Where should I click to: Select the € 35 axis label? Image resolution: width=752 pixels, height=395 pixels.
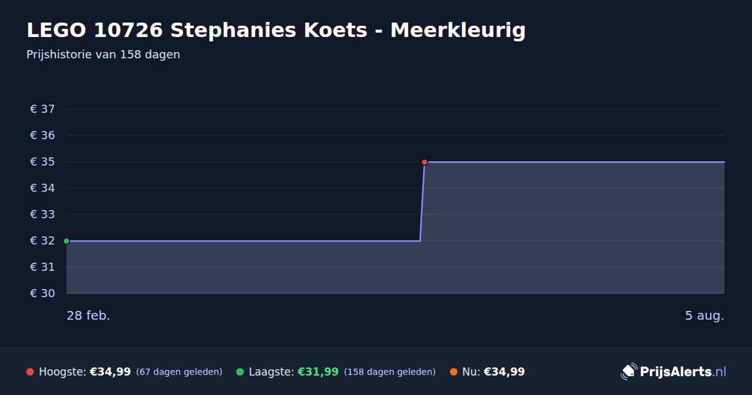click(x=43, y=162)
